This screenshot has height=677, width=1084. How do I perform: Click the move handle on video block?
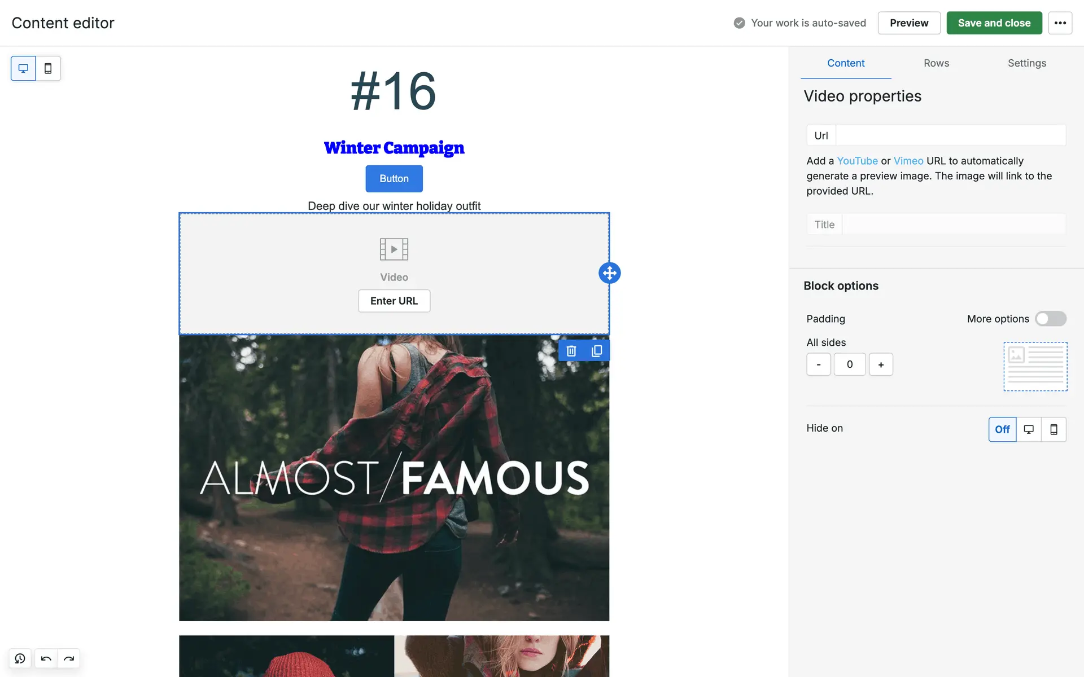(609, 273)
